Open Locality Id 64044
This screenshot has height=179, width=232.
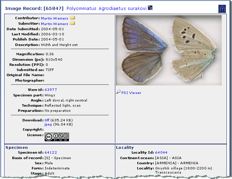[x=161, y=153]
